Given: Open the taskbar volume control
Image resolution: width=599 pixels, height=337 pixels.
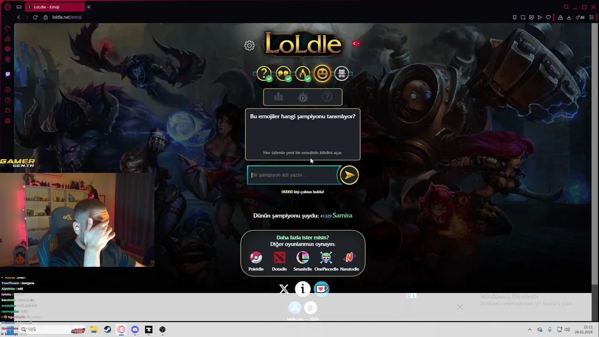Looking at the screenshot, I should pyautogui.click(x=568, y=330).
